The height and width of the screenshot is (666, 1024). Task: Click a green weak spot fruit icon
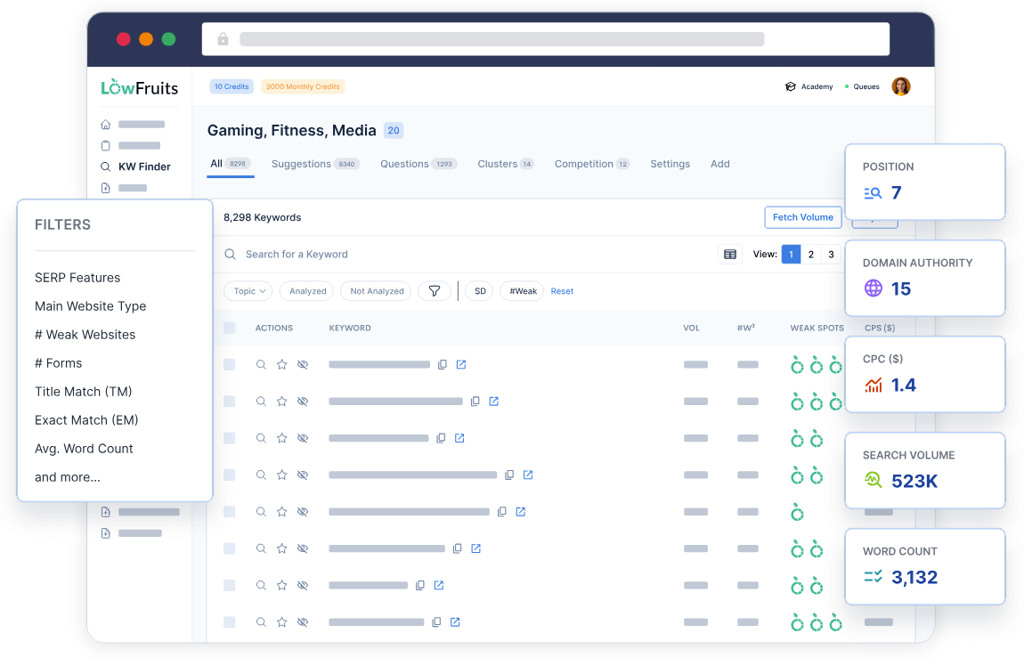[796, 364]
